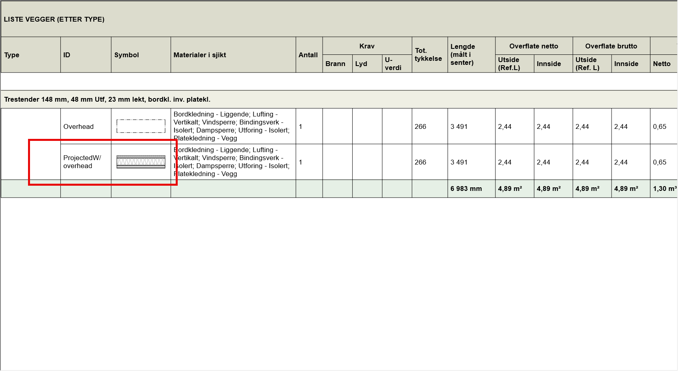678x371 pixels.
Task: Click the Krav group header
Action: click(x=367, y=46)
